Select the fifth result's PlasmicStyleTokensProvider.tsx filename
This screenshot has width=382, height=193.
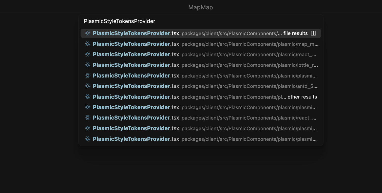tap(136, 76)
